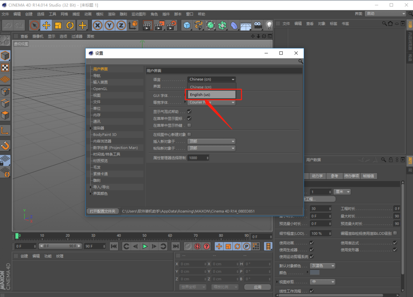The image size is (413, 297).
Task: Select the Move tool in top toolbar
Action: pyautogui.click(x=46, y=26)
